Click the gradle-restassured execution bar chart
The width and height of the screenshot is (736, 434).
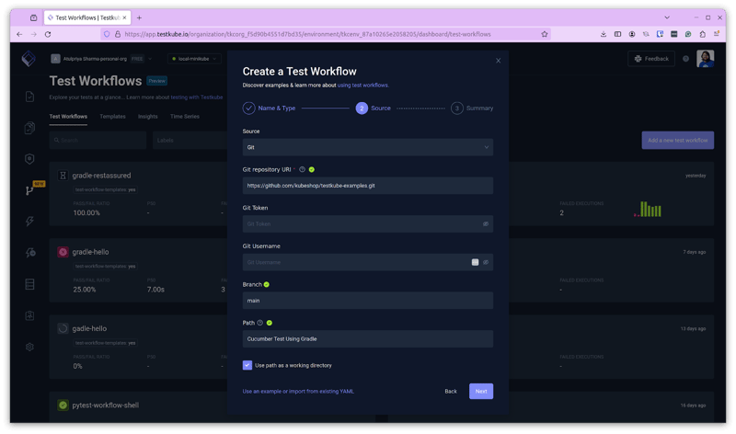[648, 210]
